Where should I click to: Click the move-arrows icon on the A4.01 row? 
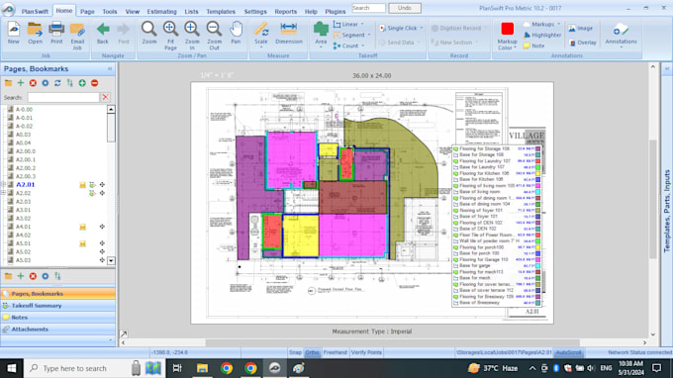[x=102, y=227]
